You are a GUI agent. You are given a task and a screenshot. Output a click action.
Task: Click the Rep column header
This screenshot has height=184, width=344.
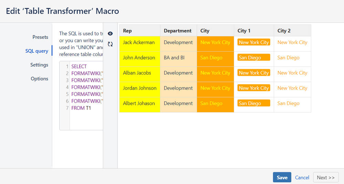click(127, 31)
